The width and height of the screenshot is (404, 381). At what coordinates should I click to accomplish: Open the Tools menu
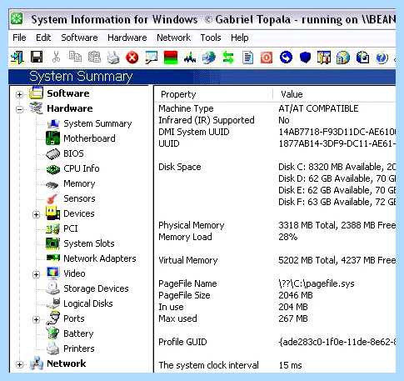point(211,38)
